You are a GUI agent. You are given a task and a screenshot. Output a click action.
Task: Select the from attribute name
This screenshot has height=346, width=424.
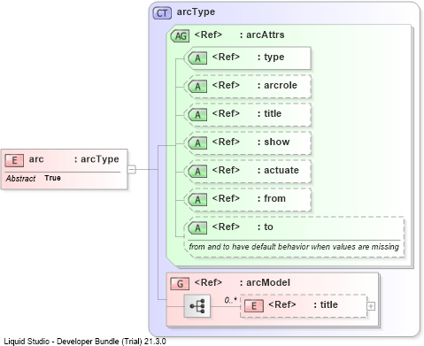[x=274, y=198]
